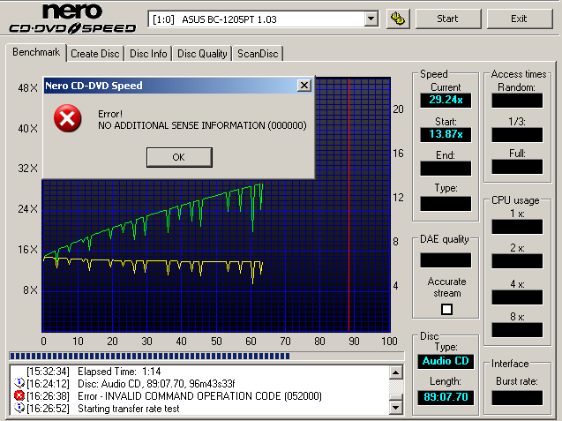Click the INVALID COMMAND OPERATION CODE log entry
The height and width of the screenshot is (421, 562).
(199, 396)
